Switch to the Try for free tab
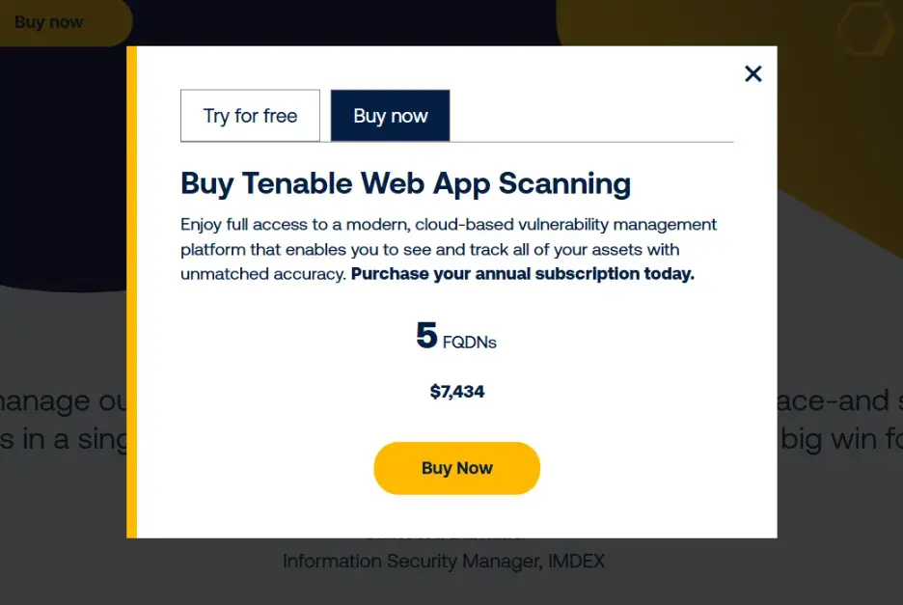The height and width of the screenshot is (605, 903). pos(250,115)
